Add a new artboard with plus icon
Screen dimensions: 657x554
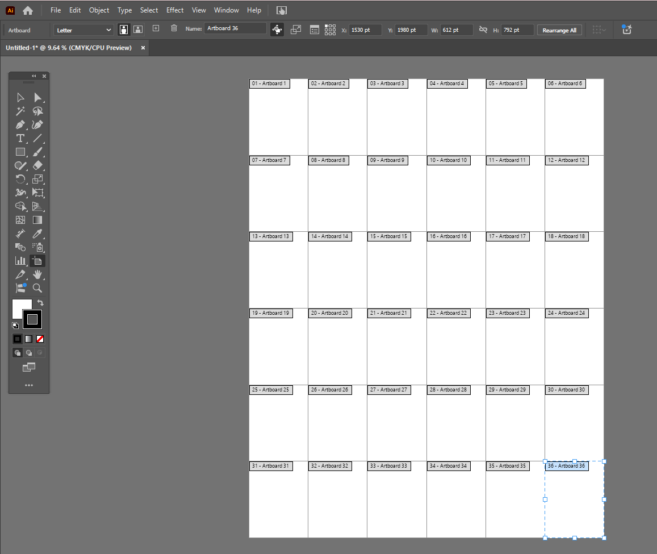[156, 28]
